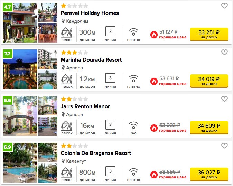
Task: Open Marinha Dourada Resort hotel link
Action: [x=91, y=60]
